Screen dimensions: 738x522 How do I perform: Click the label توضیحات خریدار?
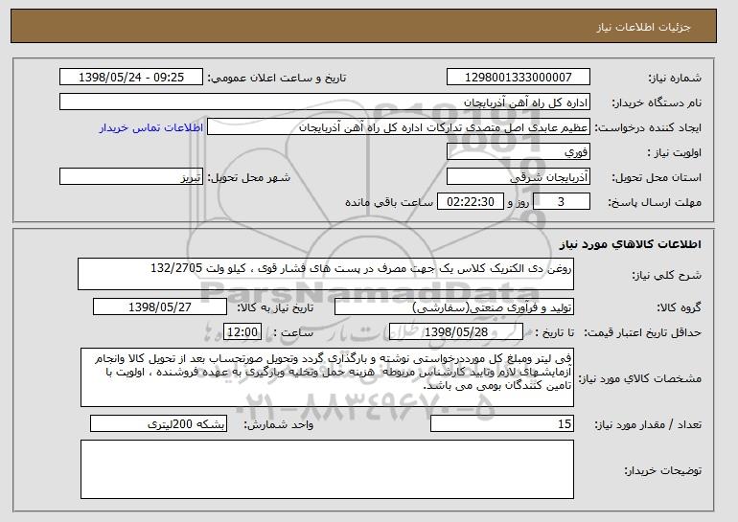tap(662, 470)
